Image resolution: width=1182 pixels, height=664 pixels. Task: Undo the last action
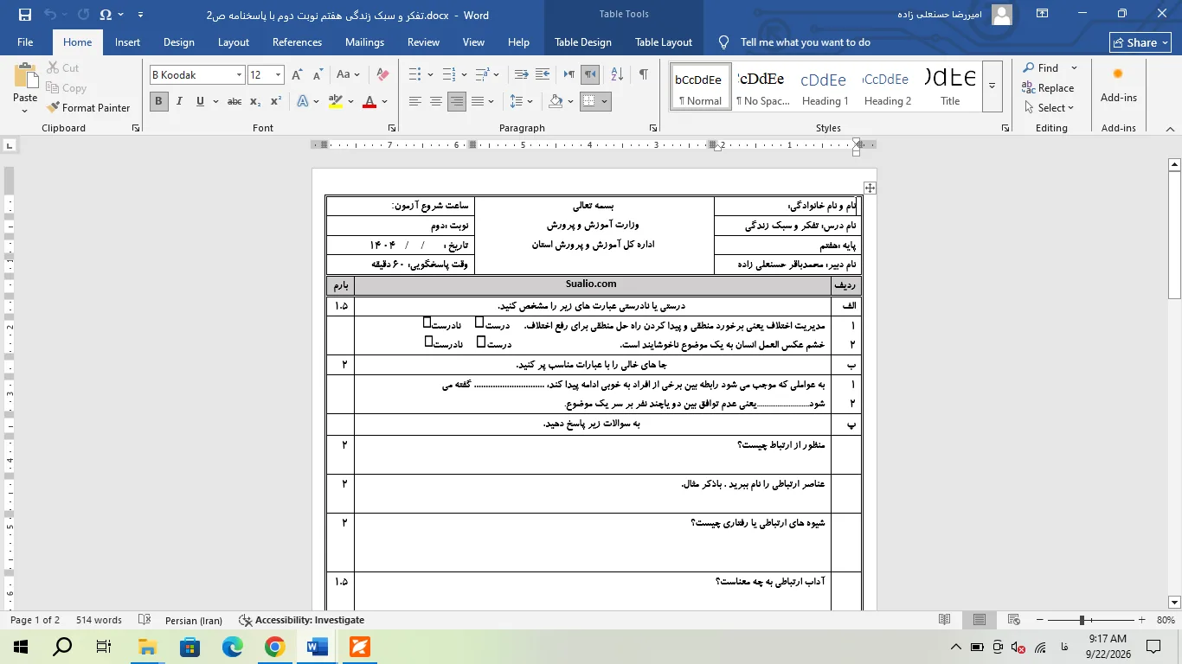tap(50, 15)
